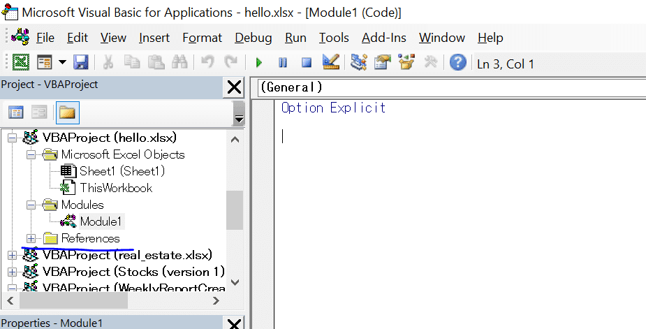
Task: Click the Undo arrow icon
Action: [x=207, y=63]
